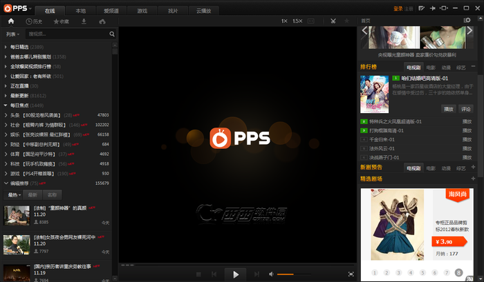Open the 列表 dropdown
Image resolution: width=484 pixels, height=282 pixels.
(12, 34)
